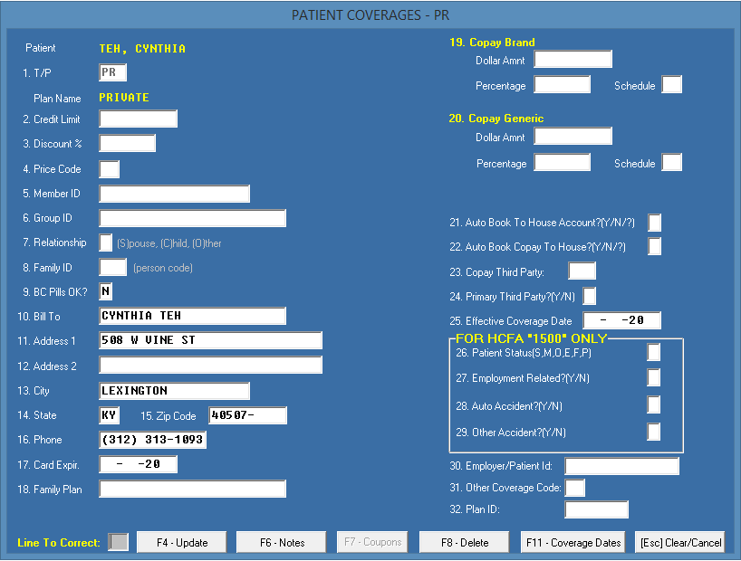This screenshot has width=741, height=561.
Task: Click the Bill To field with CYNTHIA TEH
Action: coord(192,316)
